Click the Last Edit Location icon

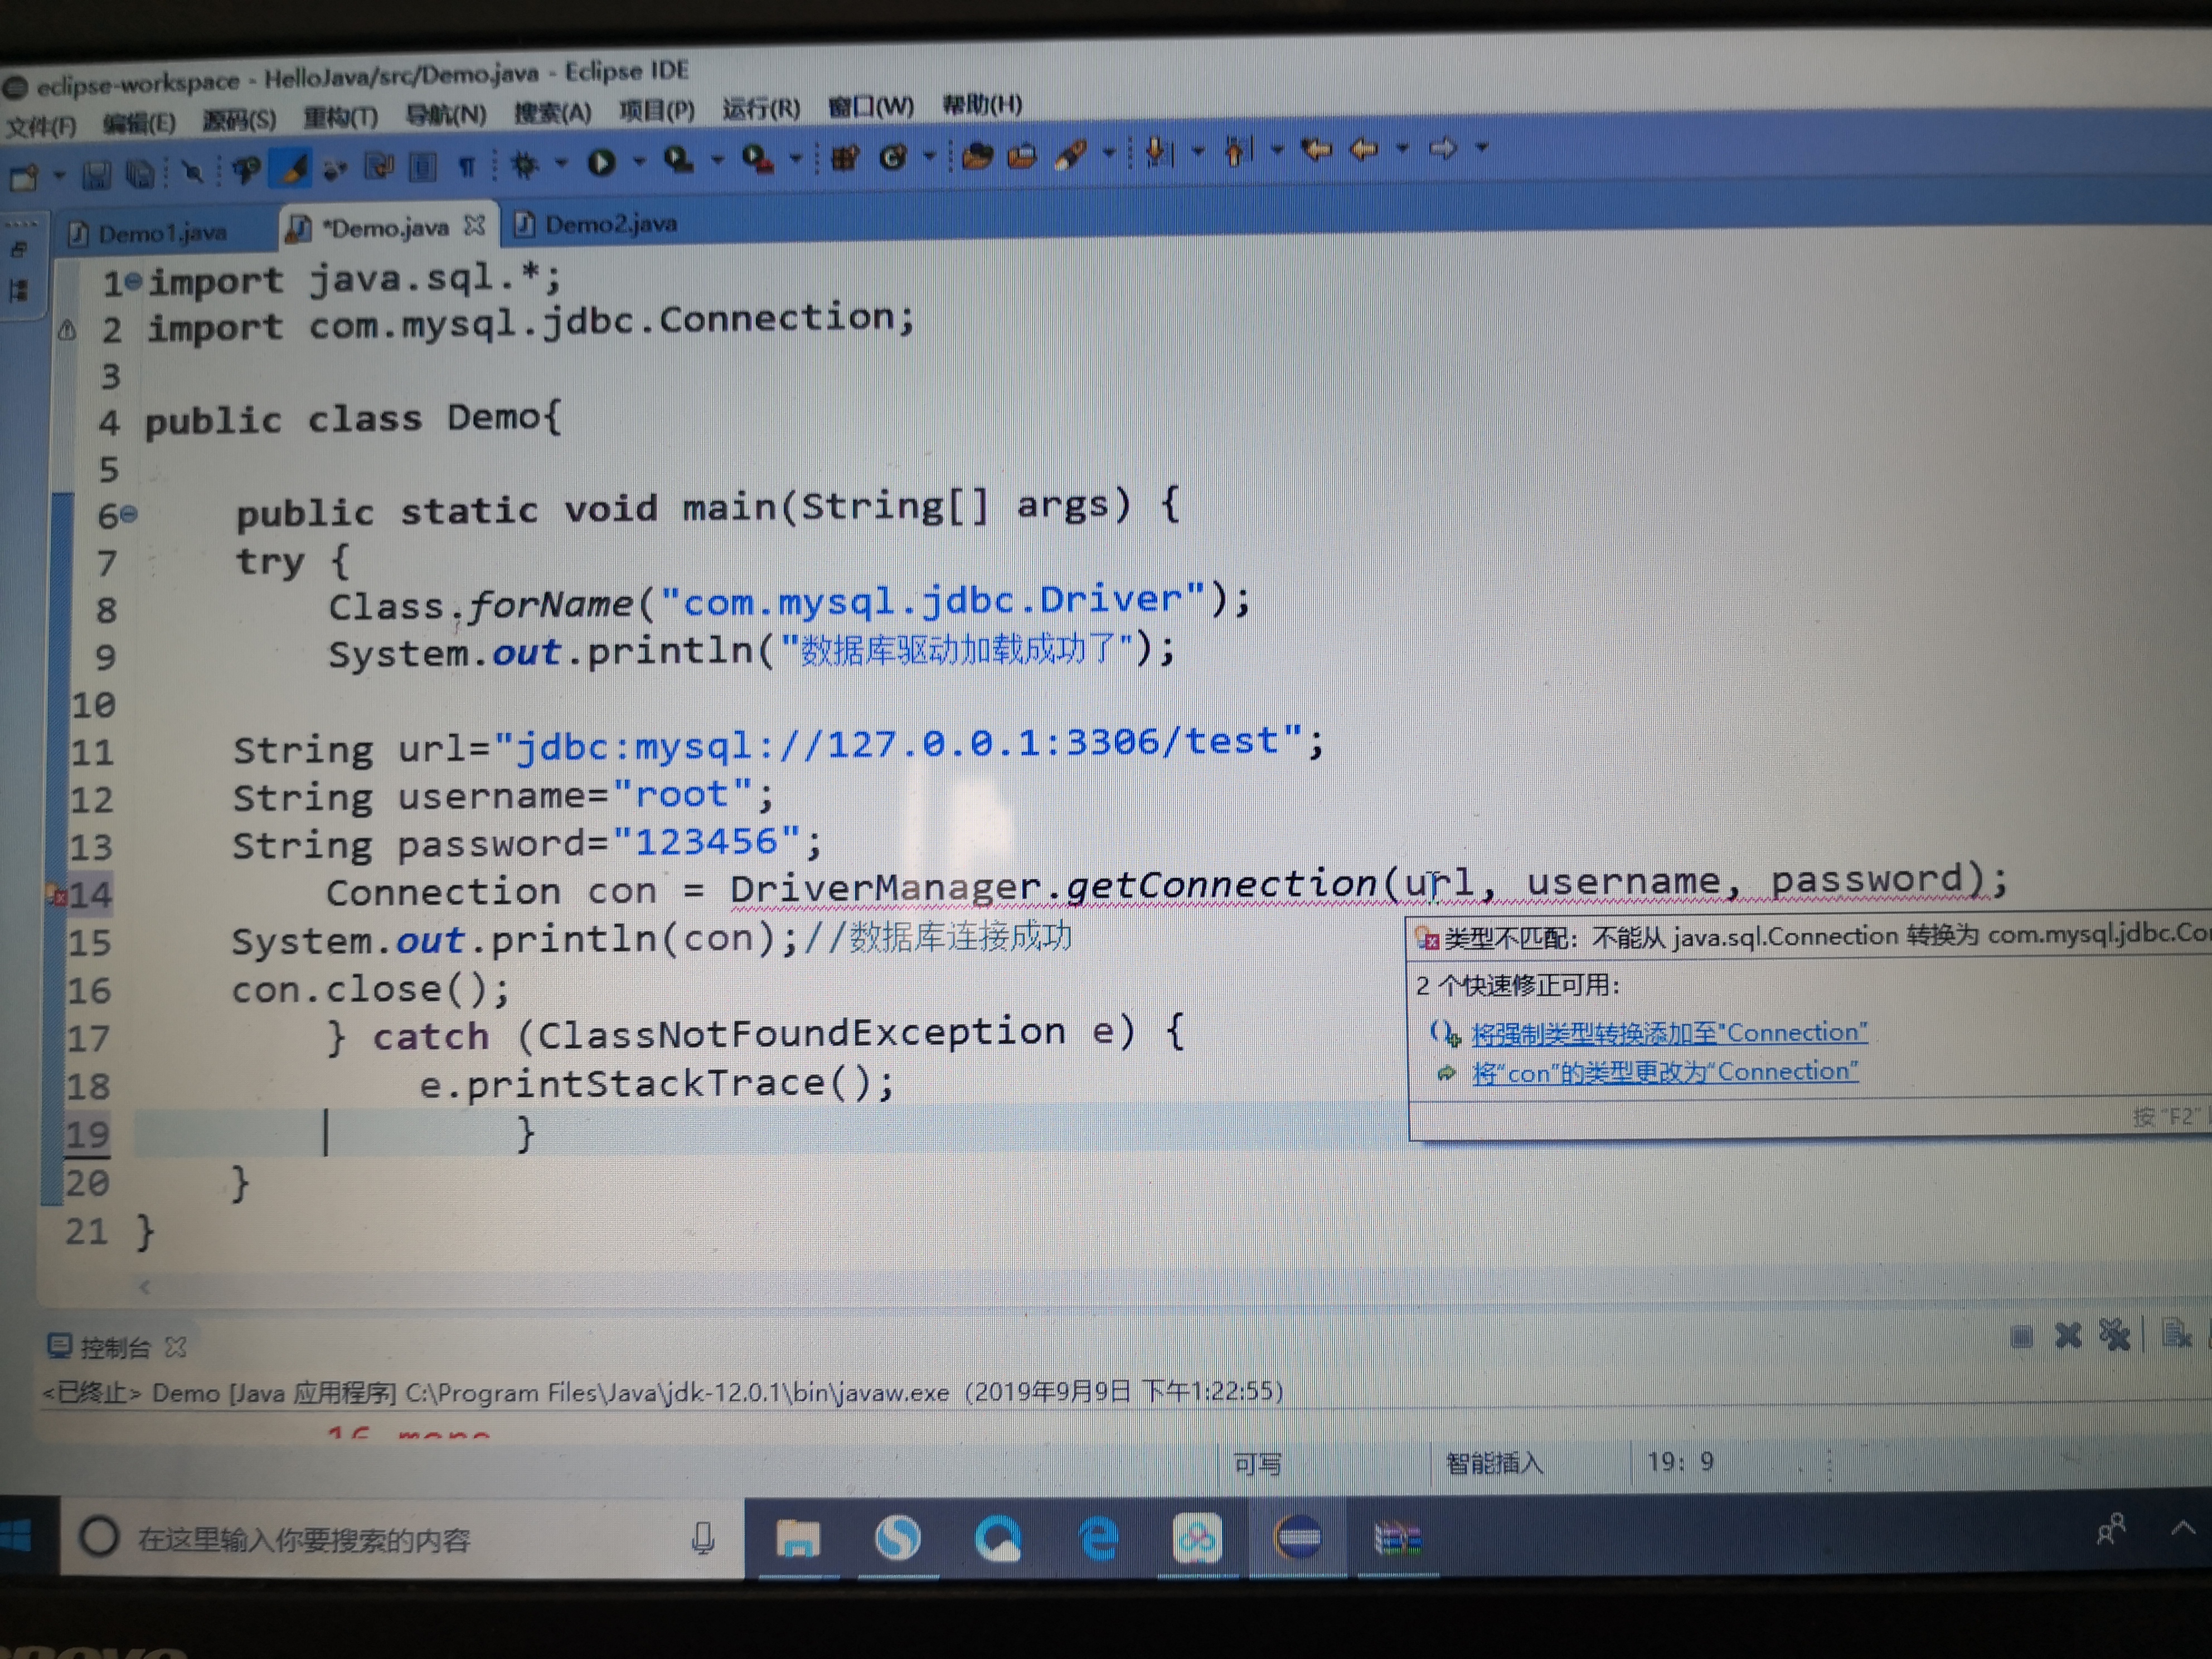[x=1316, y=150]
